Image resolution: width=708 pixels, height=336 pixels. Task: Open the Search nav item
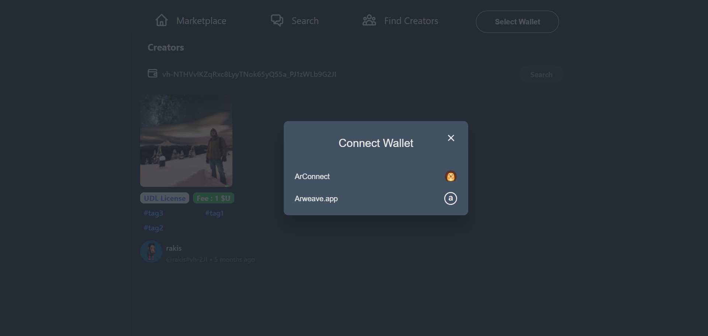(295, 21)
